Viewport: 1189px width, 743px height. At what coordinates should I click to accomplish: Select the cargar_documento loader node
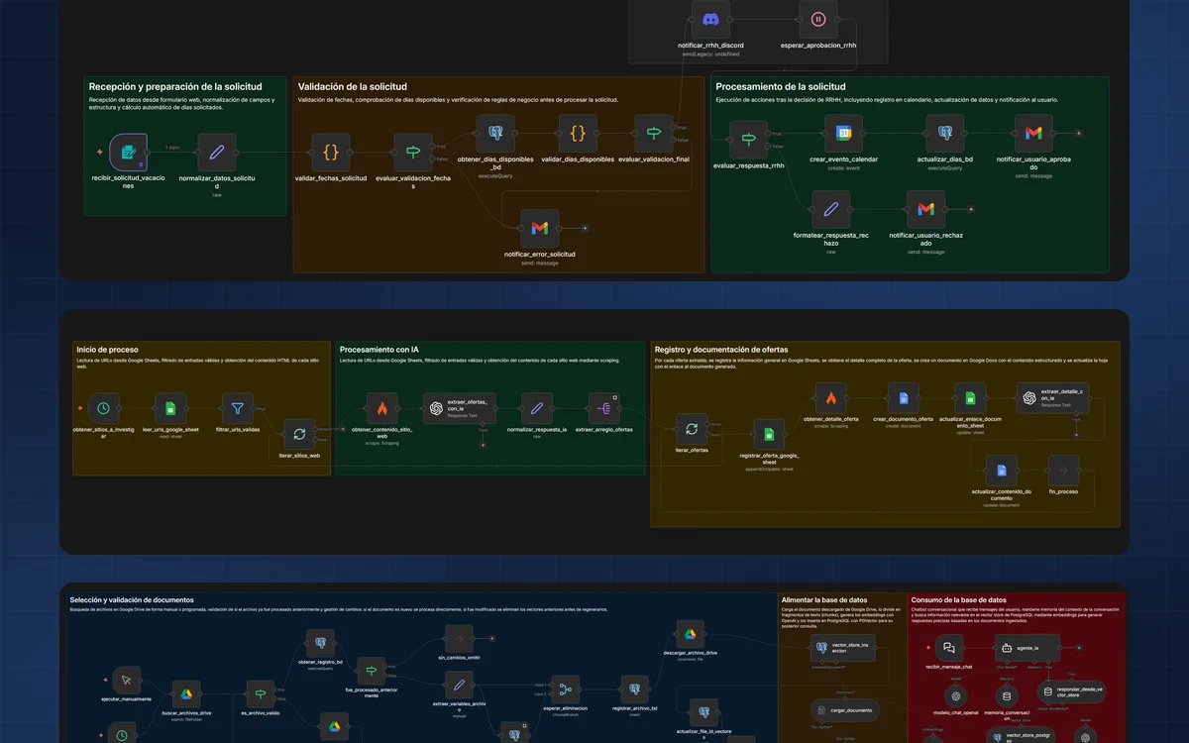(846, 710)
